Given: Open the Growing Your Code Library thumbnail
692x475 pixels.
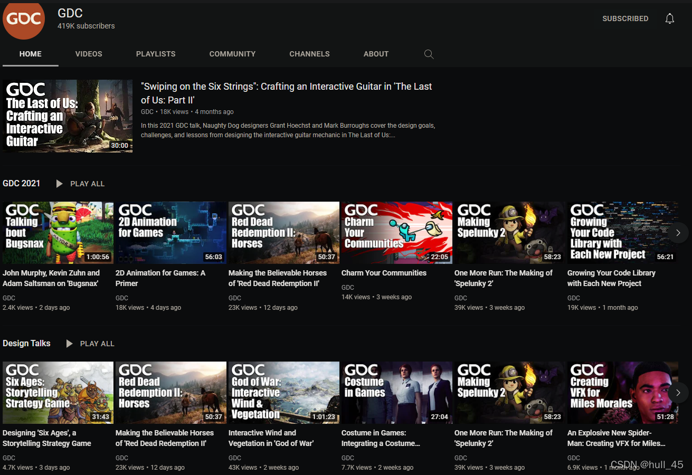Looking at the screenshot, I should [x=623, y=233].
